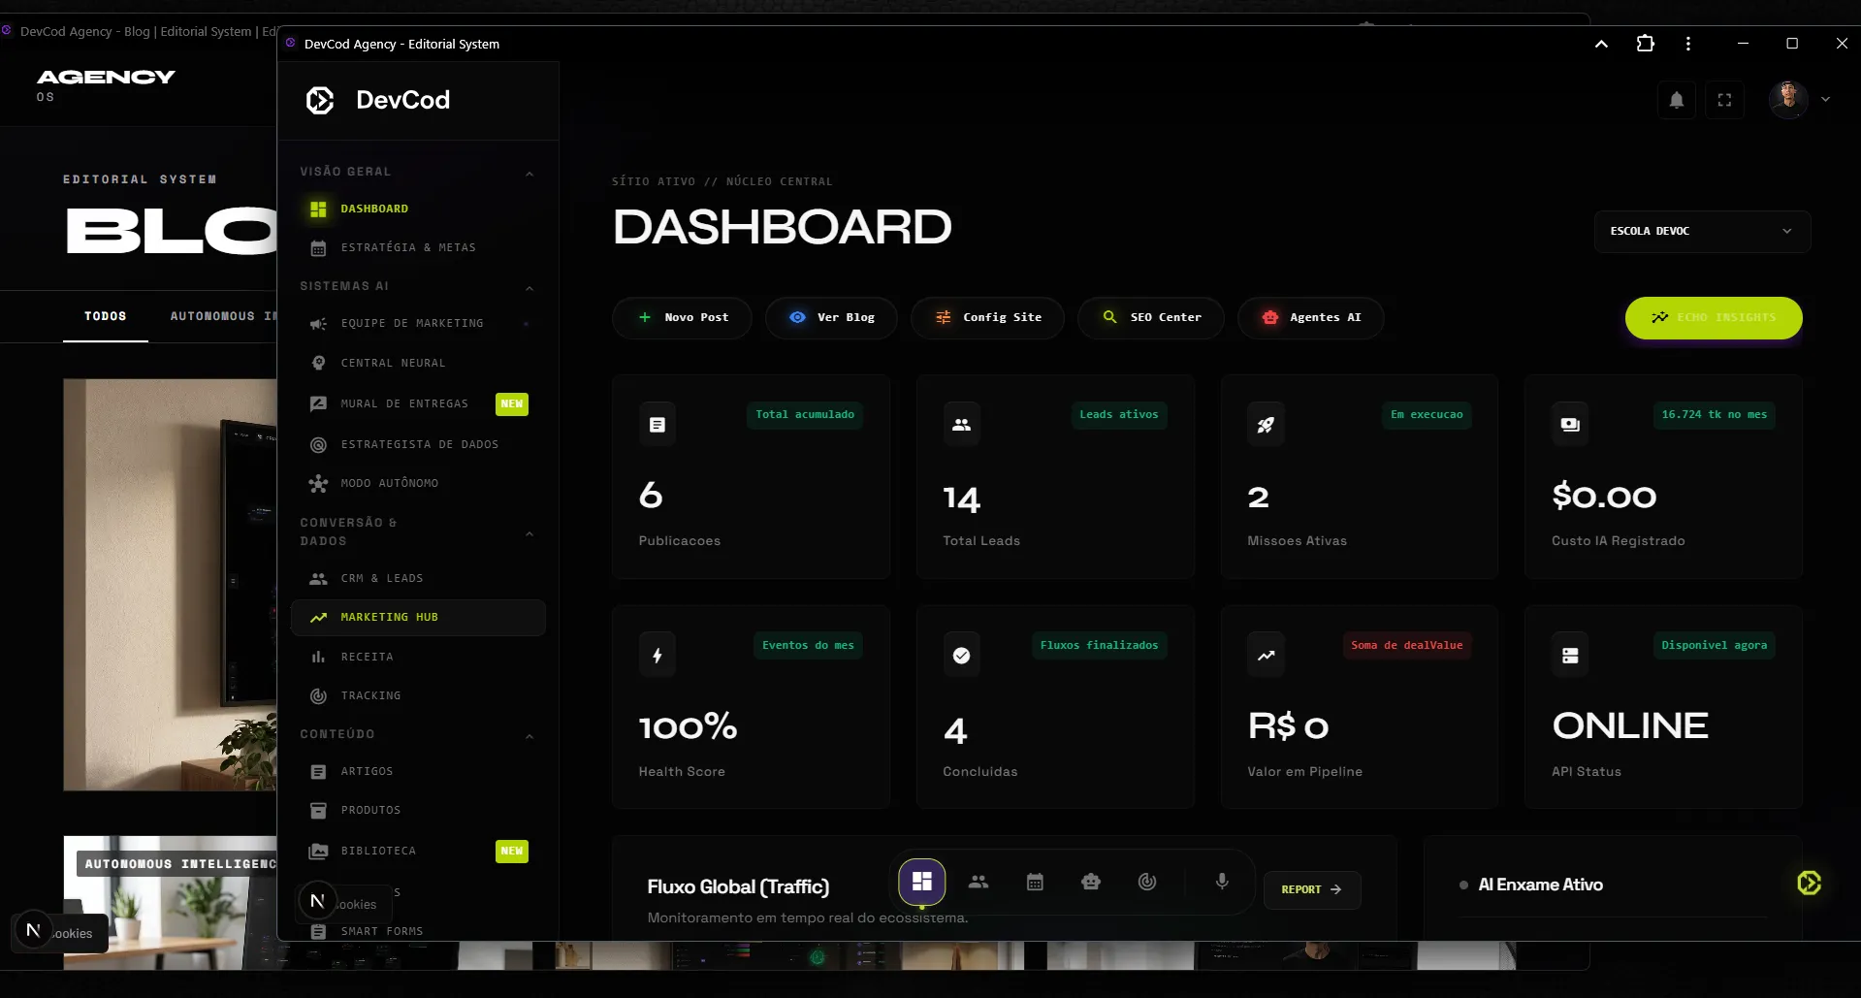Toggle fullscreen icon in header
1861x998 pixels.
tap(1724, 100)
